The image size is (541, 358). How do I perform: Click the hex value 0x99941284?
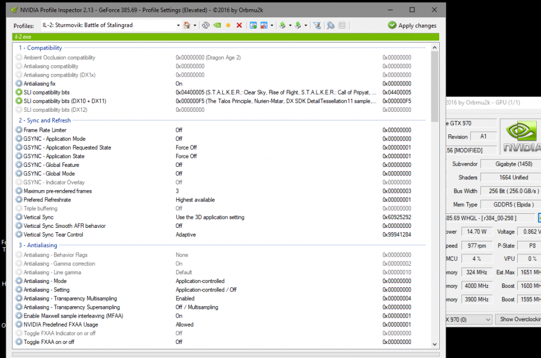pos(397,235)
